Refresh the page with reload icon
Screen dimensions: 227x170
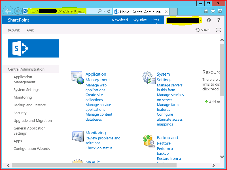(x=109, y=11)
